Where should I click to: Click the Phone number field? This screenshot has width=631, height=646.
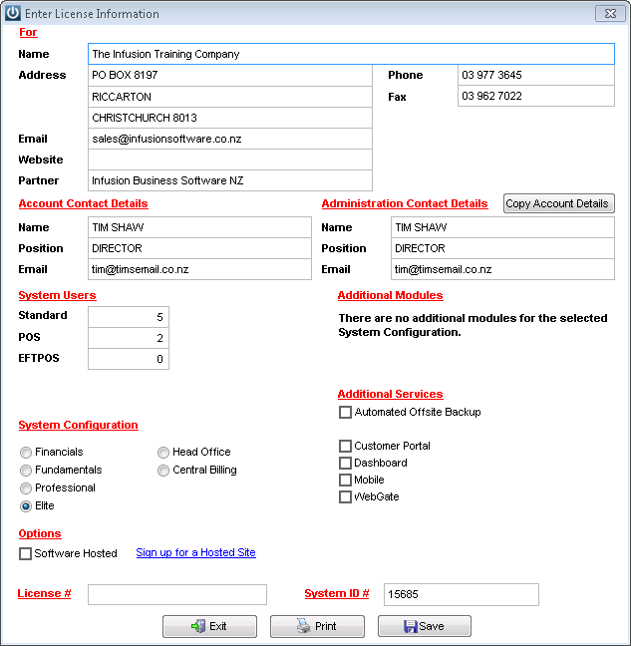[x=536, y=75]
